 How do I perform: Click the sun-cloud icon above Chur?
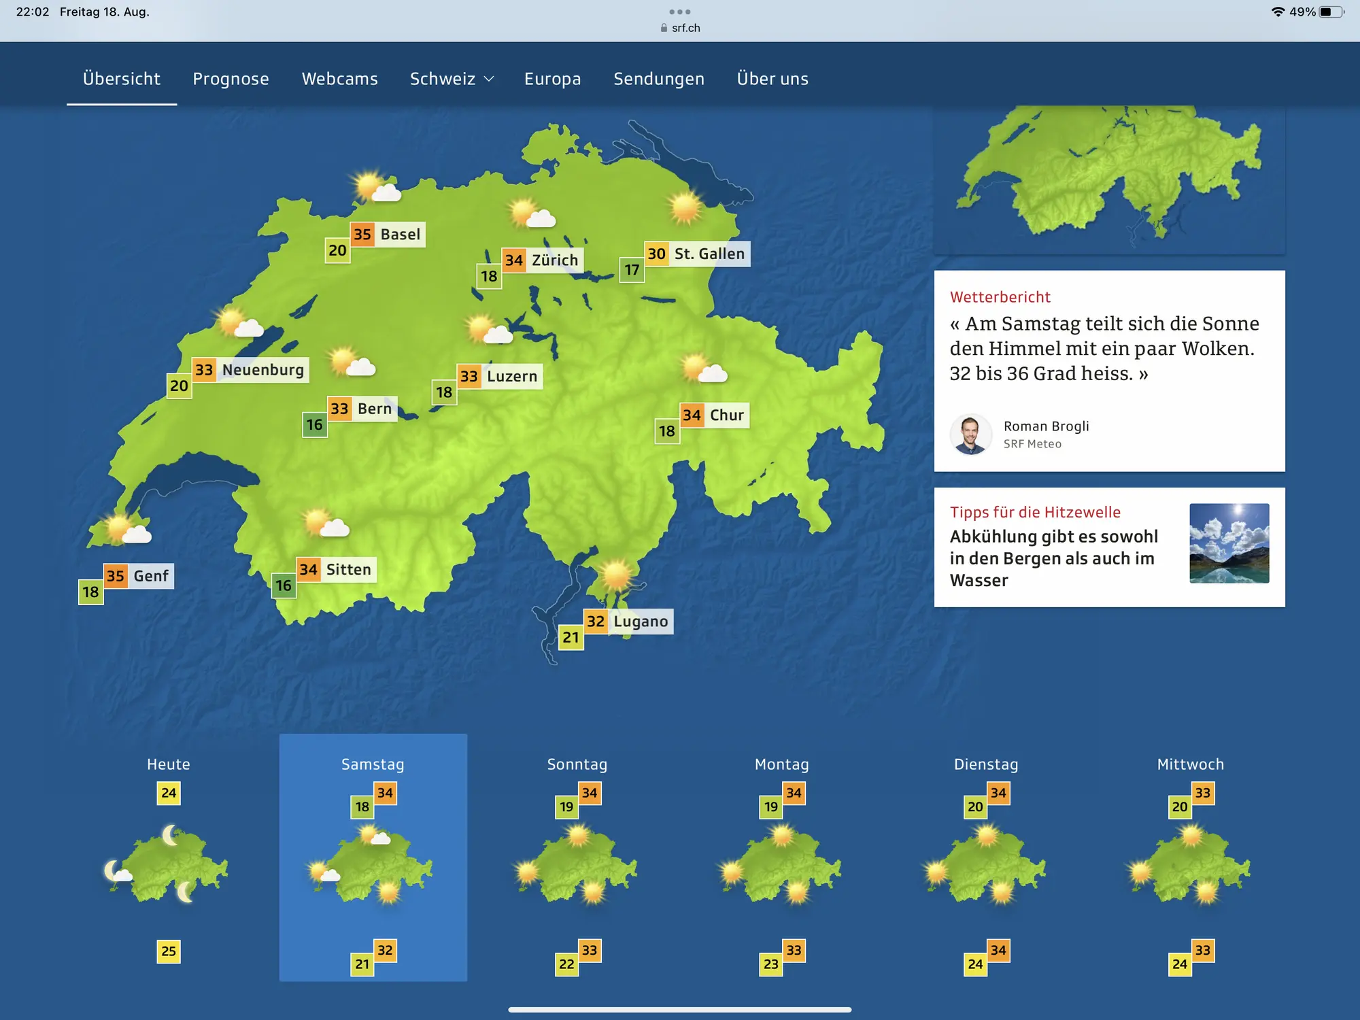(x=704, y=369)
